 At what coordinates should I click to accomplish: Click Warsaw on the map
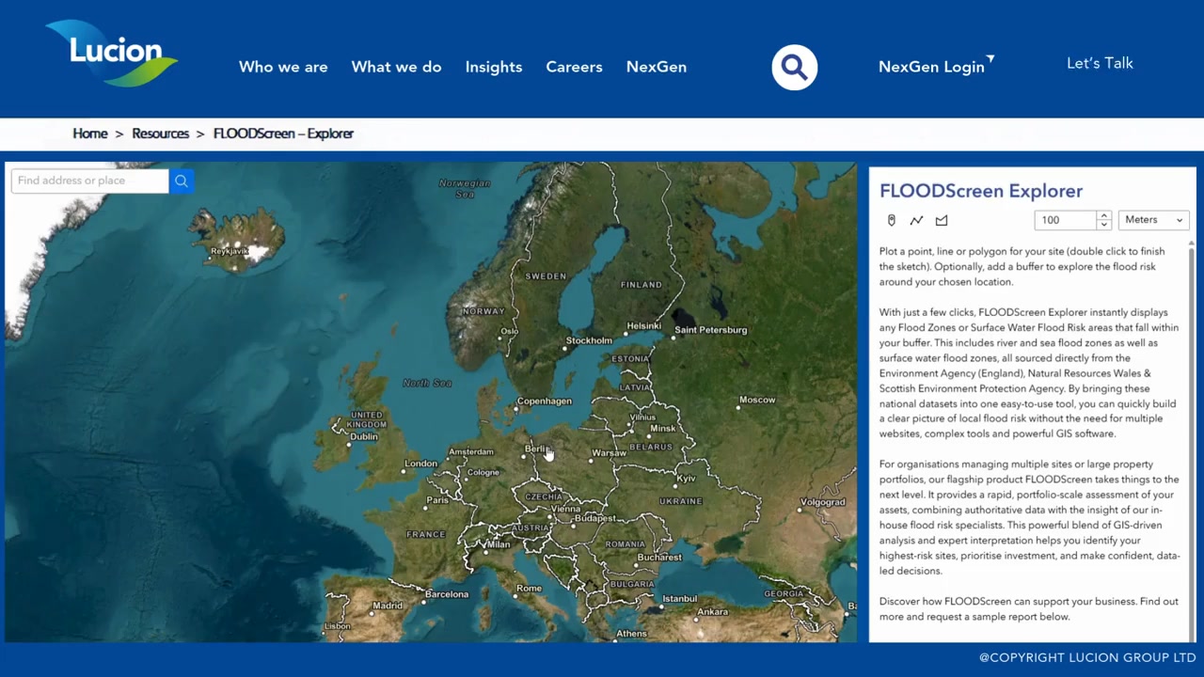(609, 453)
